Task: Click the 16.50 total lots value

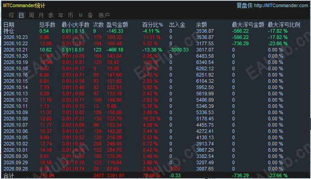Action: tap(46, 163)
